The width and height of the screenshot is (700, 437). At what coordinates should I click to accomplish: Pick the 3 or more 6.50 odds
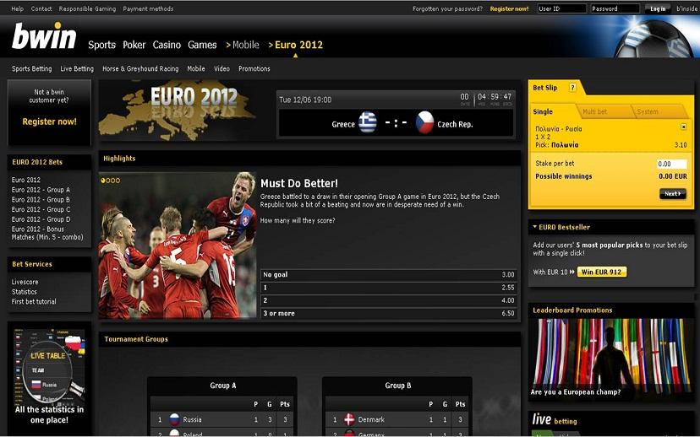(x=388, y=313)
